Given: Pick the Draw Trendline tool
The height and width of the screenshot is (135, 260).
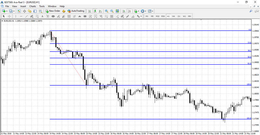Looking at the screenshot, I should click(x=26, y=16).
